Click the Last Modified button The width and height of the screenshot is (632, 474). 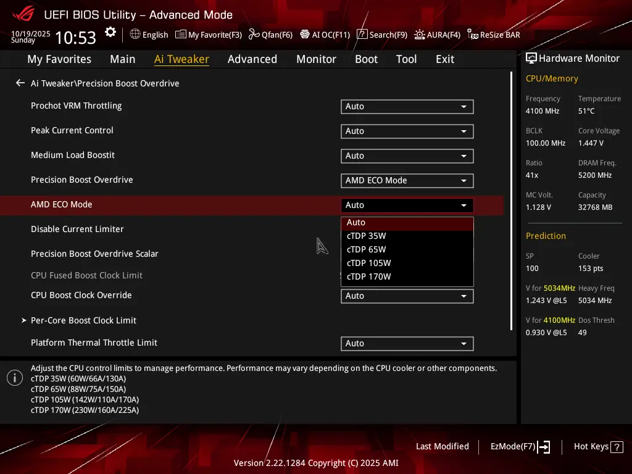[442, 447]
